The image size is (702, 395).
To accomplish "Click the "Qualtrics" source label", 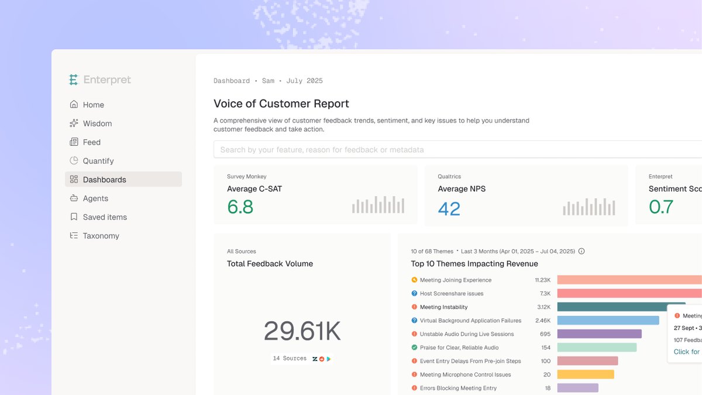I will 449,176.
